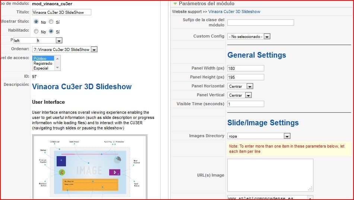Select 'No' for Mostrar título
The image size is (354, 200).
pyautogui.click(x=36, y=22)
